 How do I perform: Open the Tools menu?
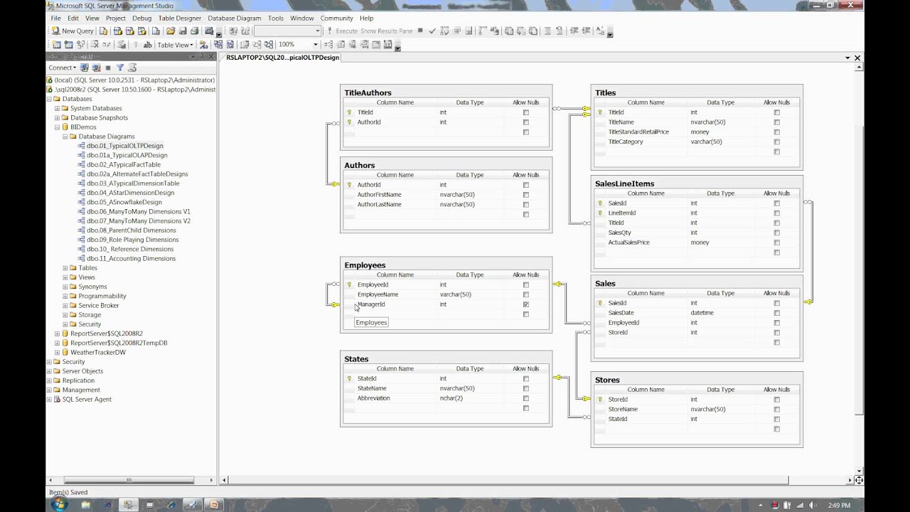276,18
